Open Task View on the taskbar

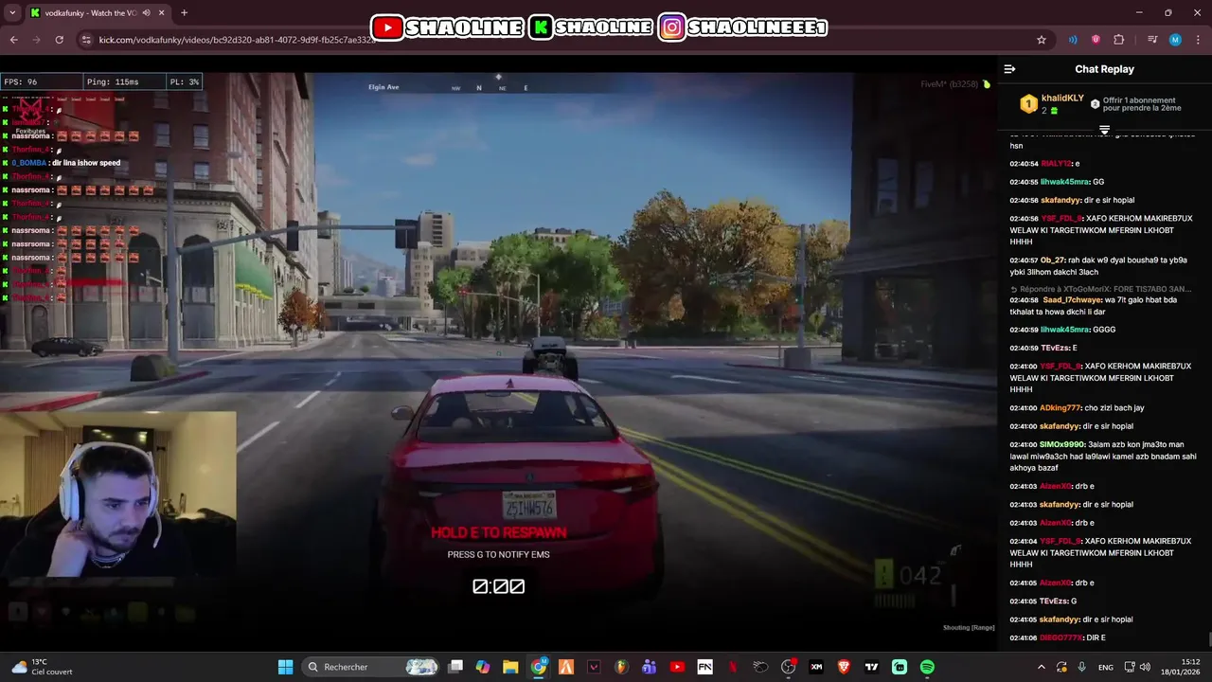(455, 667)
